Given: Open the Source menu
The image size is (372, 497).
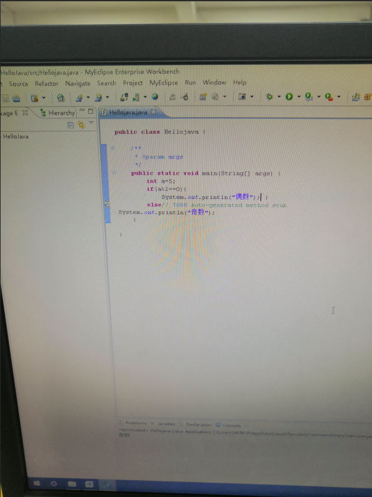Looking at the screenshot, I should [x=18, y=84].
